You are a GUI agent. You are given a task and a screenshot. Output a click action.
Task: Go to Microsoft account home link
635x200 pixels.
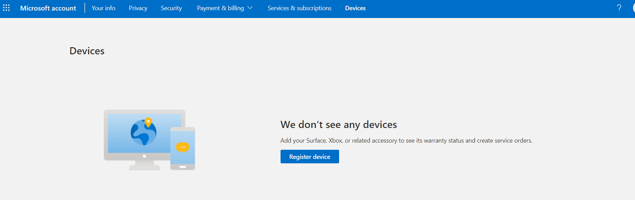coord(48,8)
